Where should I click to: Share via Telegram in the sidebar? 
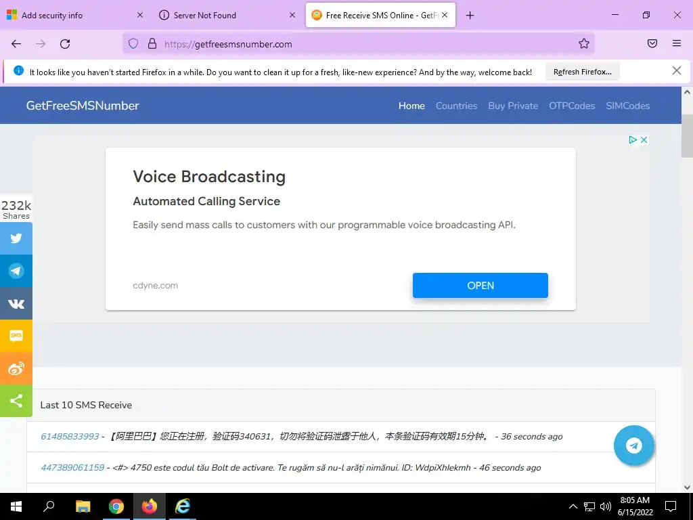(16, 271)
